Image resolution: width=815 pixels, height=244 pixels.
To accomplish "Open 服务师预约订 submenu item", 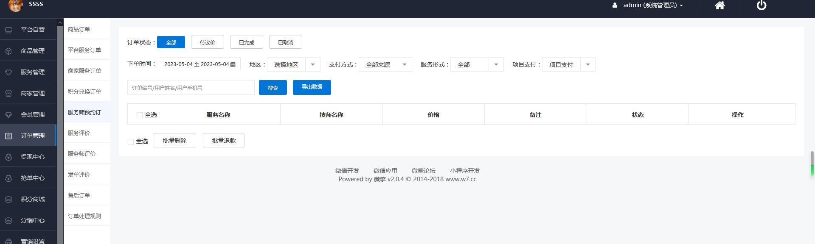I will (87, 112).
